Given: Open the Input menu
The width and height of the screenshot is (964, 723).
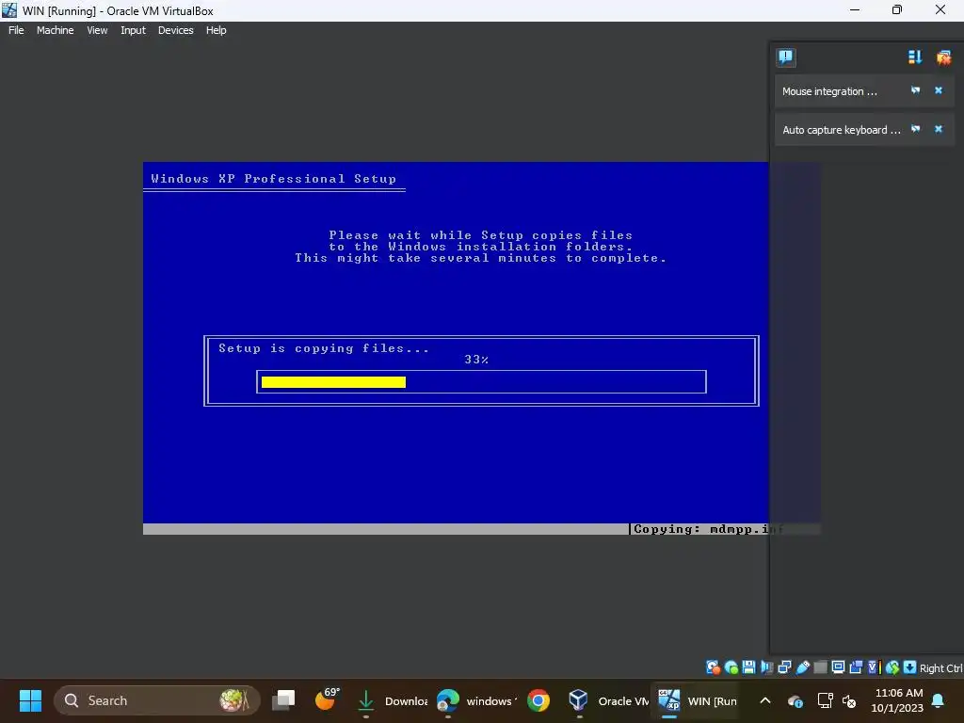Looking at the screenshot, I should [133, 30].
